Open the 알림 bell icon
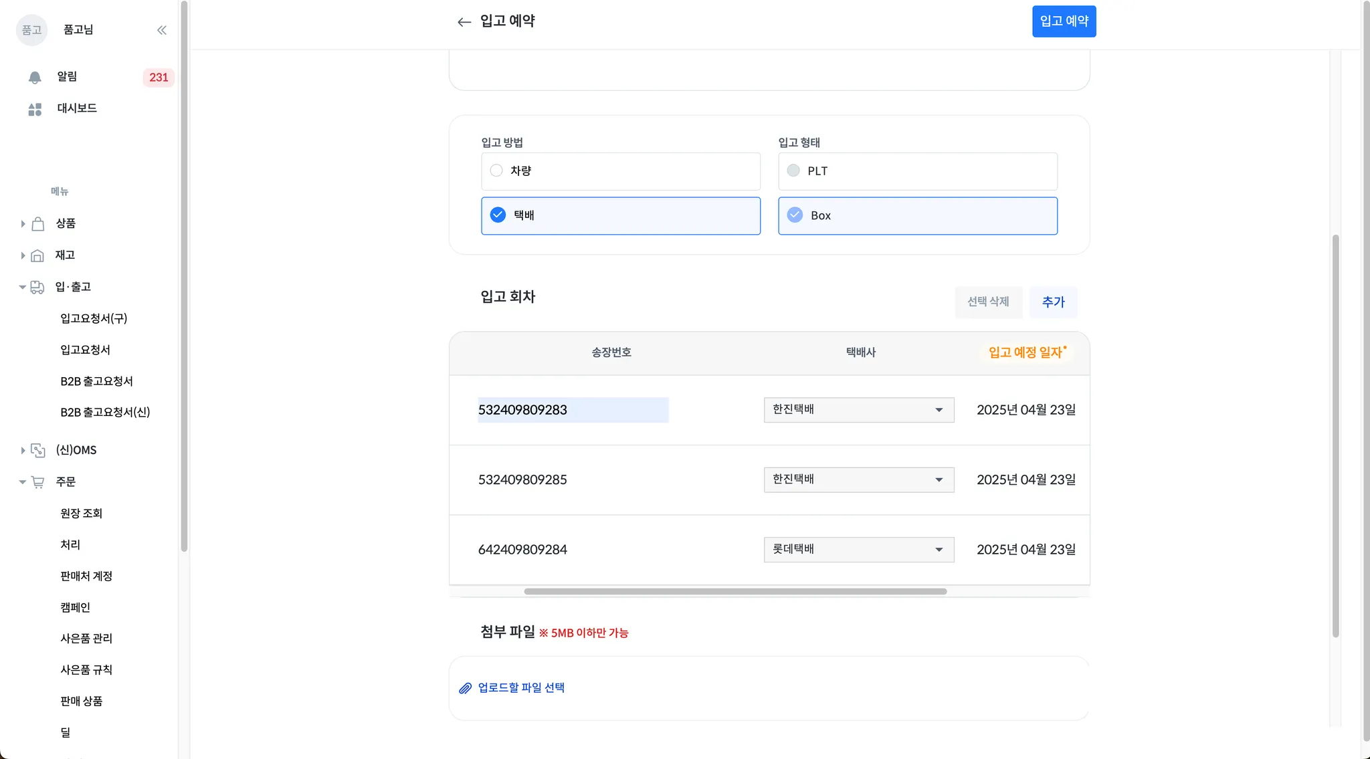Viewport: 1370px width, 759px height. [35, 78]
